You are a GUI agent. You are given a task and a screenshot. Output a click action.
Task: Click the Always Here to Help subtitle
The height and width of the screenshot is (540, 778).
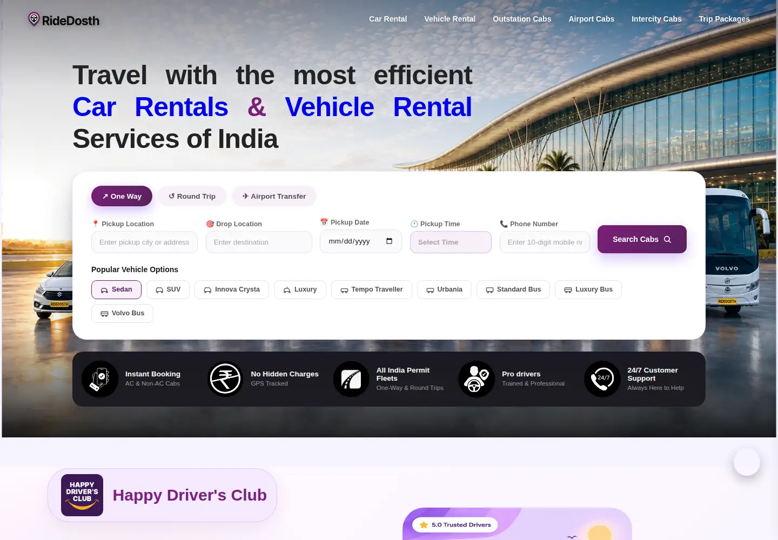click(x=655, y=388)
